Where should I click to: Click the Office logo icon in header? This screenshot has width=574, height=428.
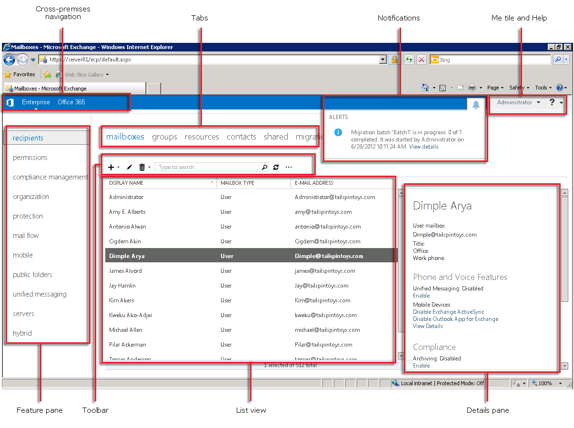10,102
